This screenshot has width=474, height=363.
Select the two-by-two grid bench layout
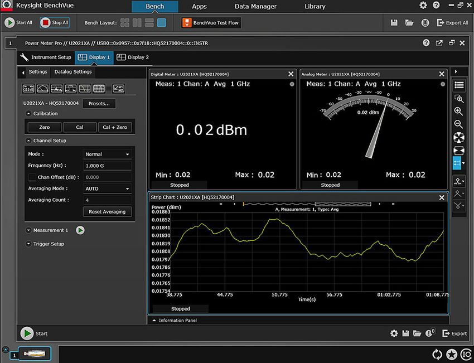(x=125, y=23)
